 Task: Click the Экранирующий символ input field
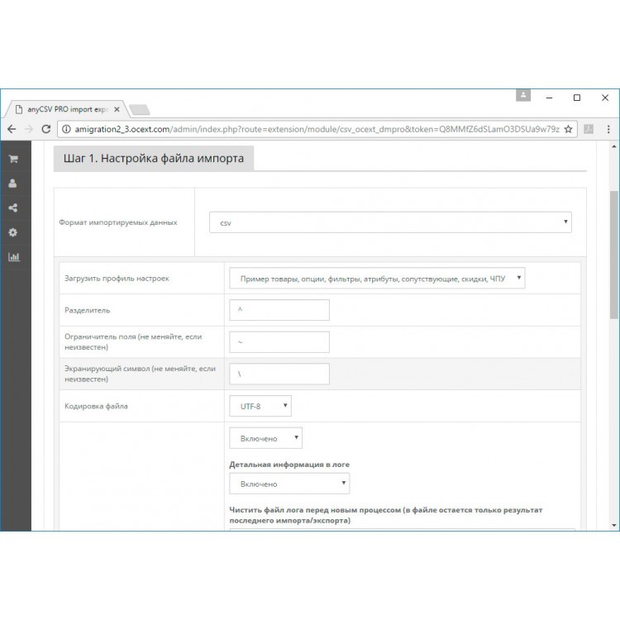tap(279, 374)
